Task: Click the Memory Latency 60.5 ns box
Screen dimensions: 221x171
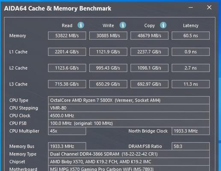Action: pyautogui.click(x=191, y=35)
